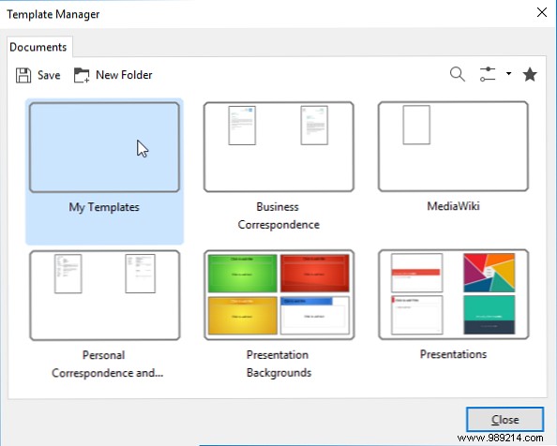Viewport: 557px width, 446px height.
Task: Close the Template Manager with X
Action: [542, 12]
